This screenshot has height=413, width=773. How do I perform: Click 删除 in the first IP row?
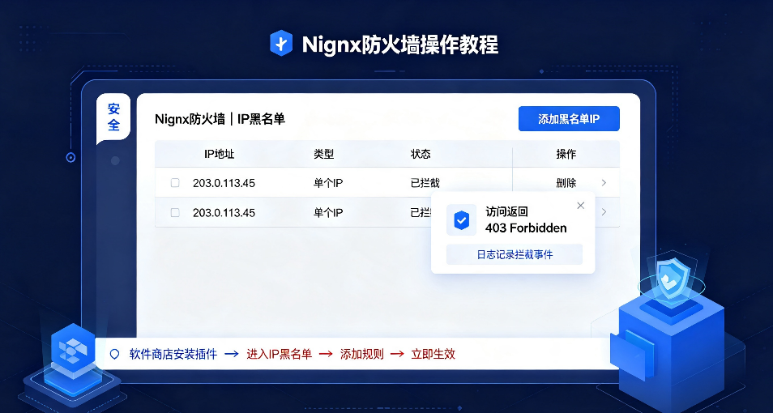566,183
